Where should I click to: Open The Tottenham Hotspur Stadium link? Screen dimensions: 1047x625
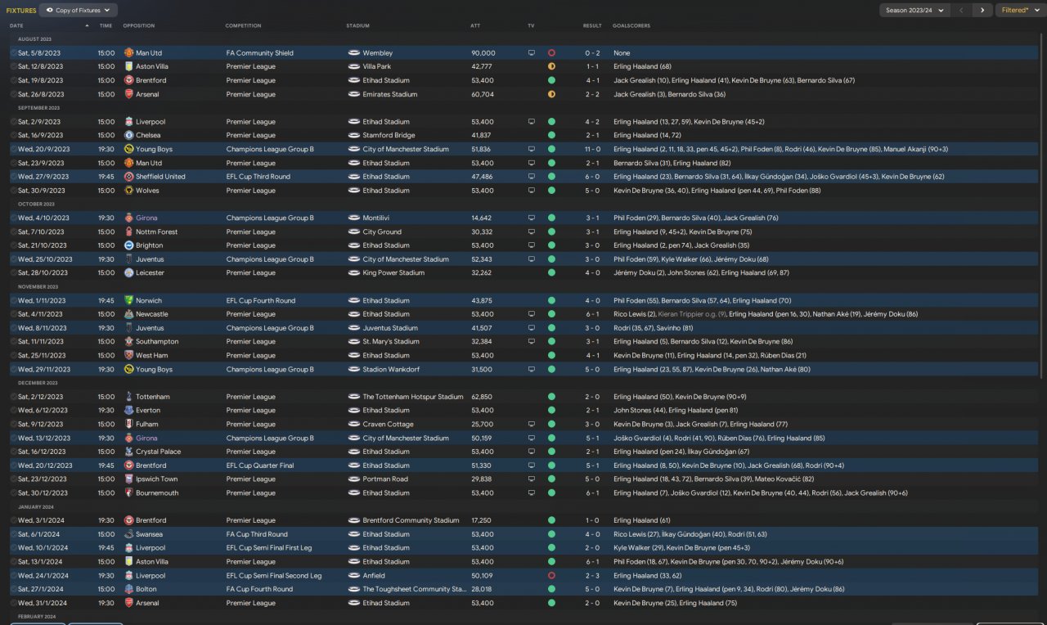point(413,397)
